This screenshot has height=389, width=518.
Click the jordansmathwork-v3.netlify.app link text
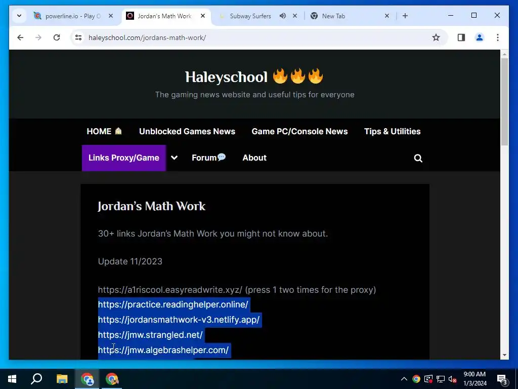(179, 320)
